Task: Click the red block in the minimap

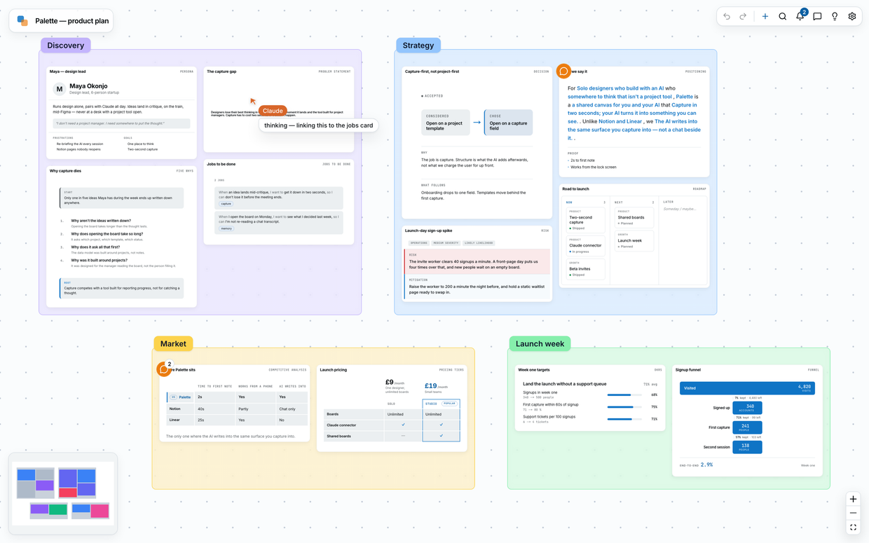Action: click(68, 493)
